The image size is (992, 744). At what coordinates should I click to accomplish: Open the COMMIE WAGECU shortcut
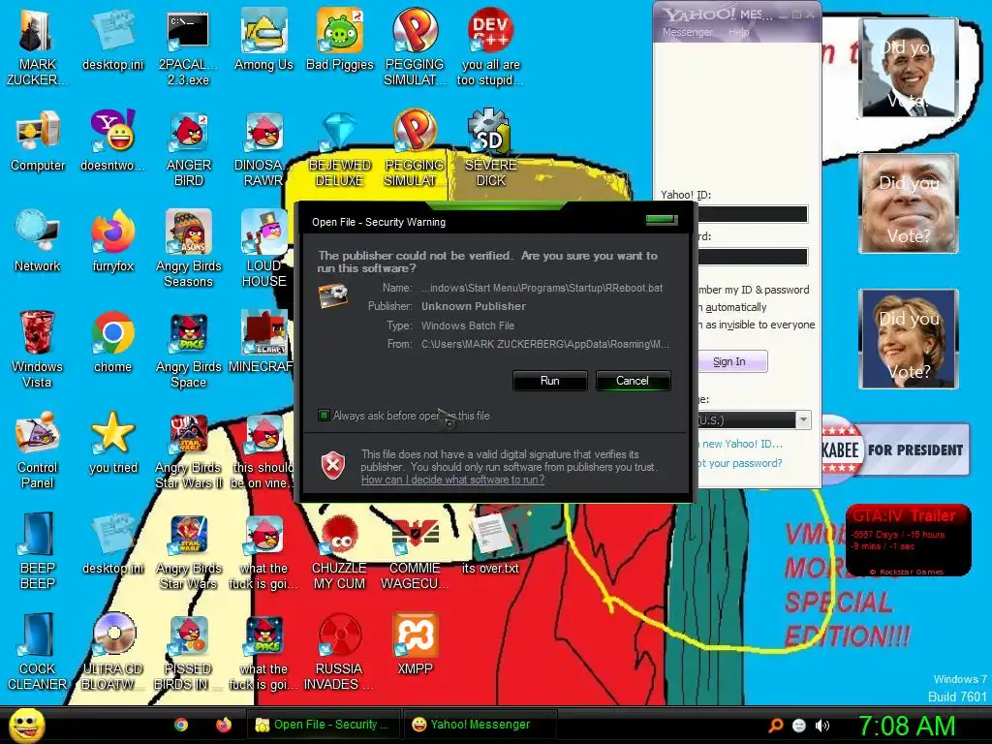tap(415, 550)
